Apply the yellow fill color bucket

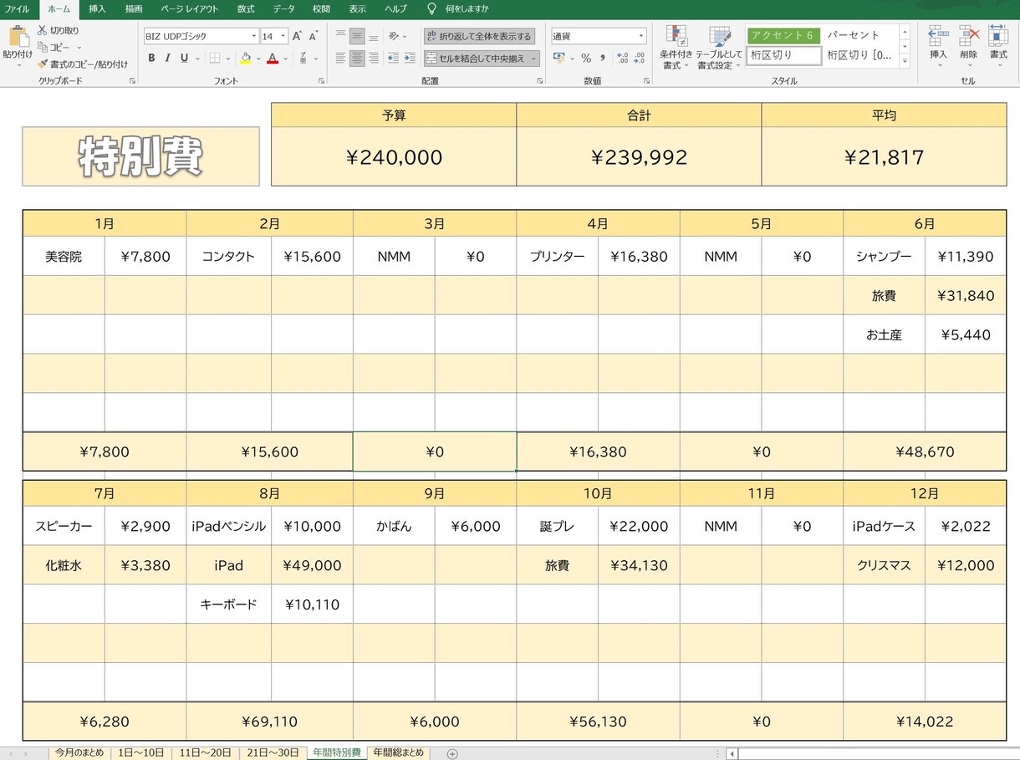[x=246, y=58]
